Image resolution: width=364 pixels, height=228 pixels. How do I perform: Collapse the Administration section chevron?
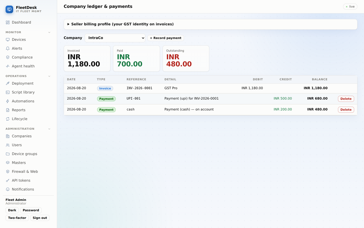coord(49,129)
